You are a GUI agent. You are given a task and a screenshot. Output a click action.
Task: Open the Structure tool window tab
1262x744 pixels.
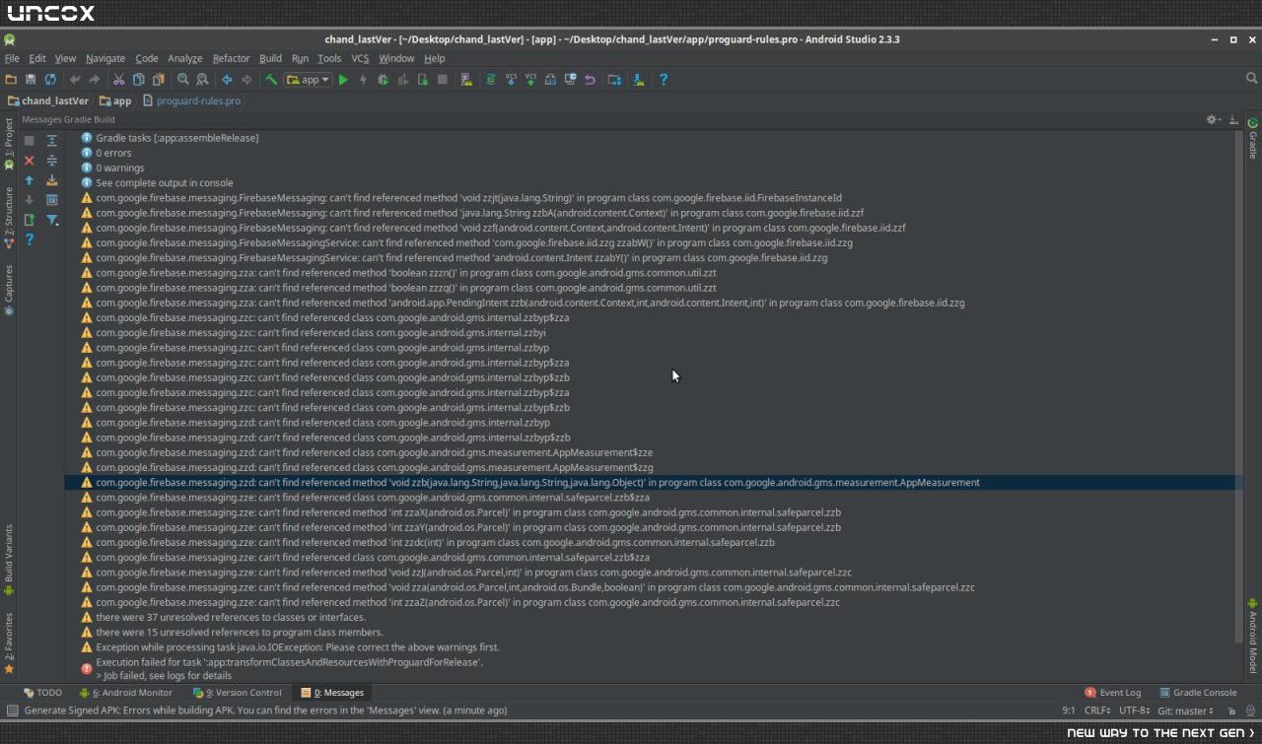point(9,217)
